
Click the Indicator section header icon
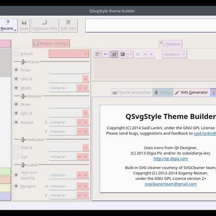23,139
